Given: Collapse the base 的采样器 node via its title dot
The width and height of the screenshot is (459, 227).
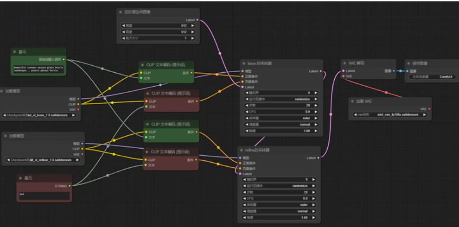Looking at the screenshot, I should coord(244,63).
